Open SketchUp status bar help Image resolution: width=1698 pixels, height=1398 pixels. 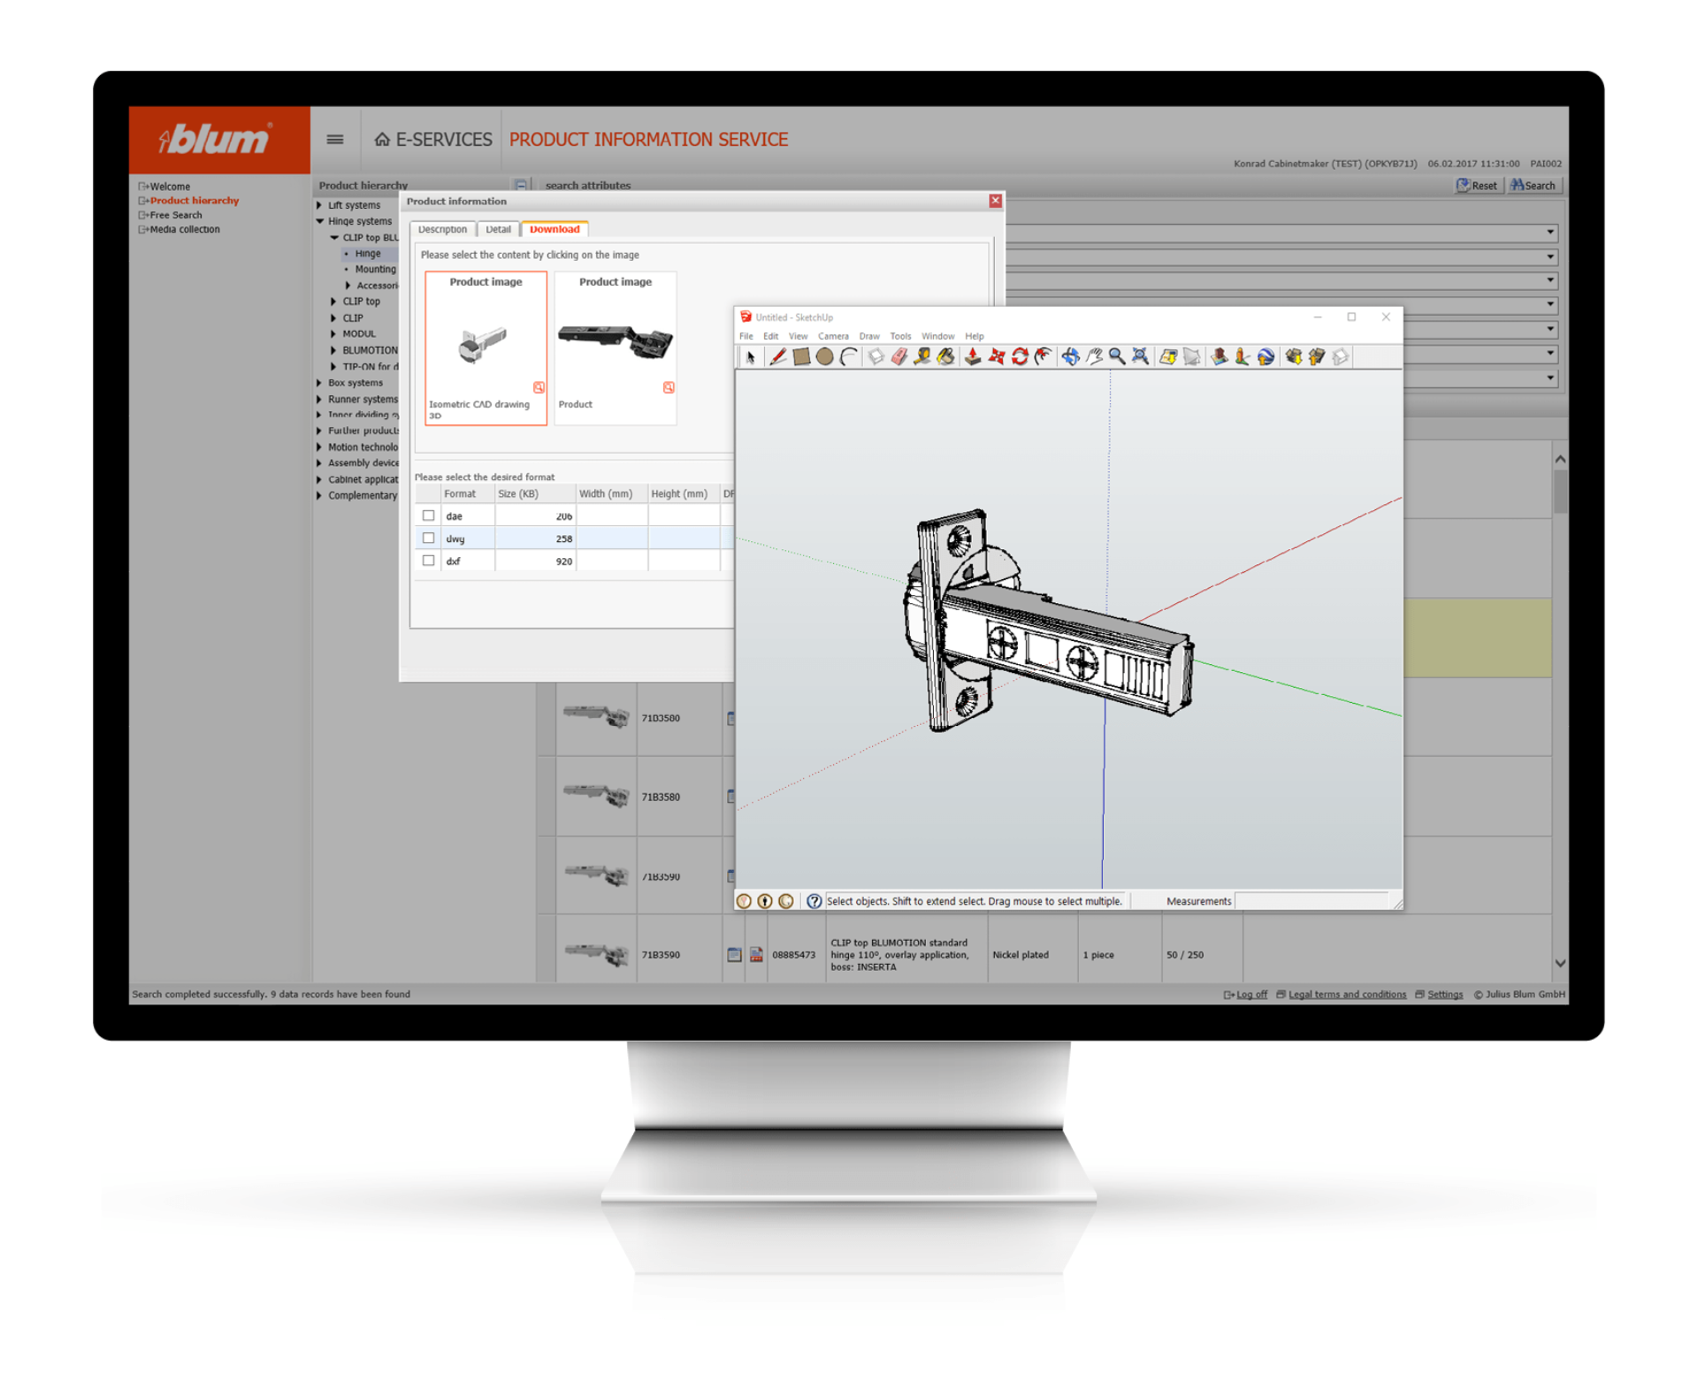coord(813,900)
